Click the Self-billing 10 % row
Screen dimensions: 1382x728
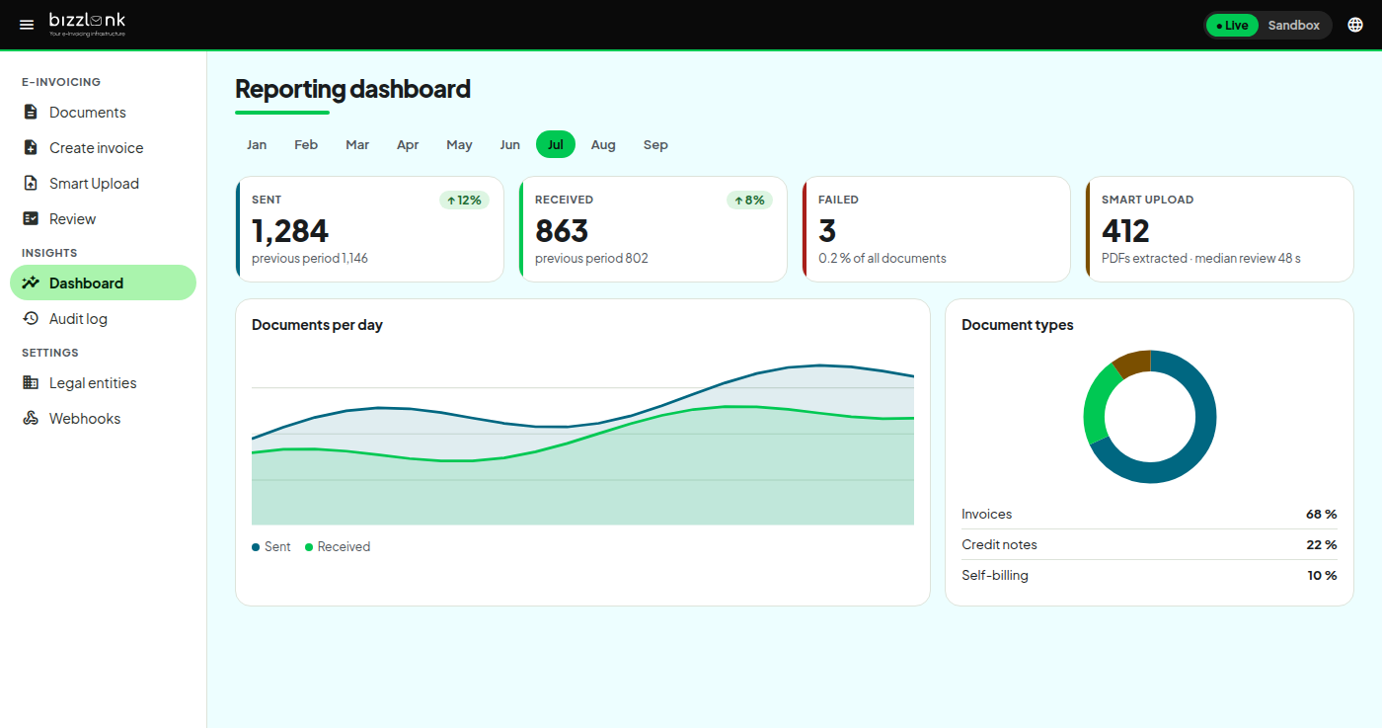coord(1149,575)
